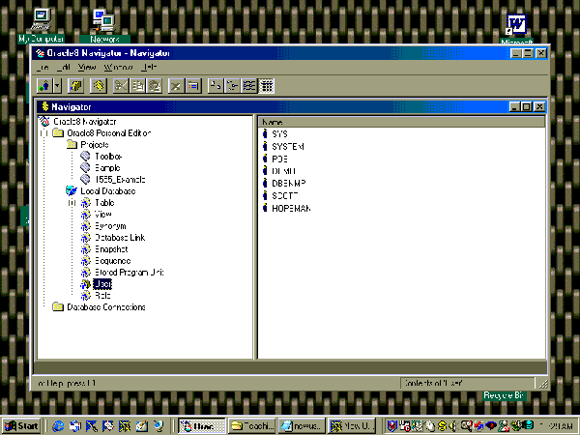
Task: Select the Projects folder
Action: pos(95,145)
